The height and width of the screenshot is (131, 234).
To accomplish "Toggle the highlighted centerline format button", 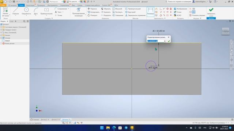I will [x=193, y=12].
